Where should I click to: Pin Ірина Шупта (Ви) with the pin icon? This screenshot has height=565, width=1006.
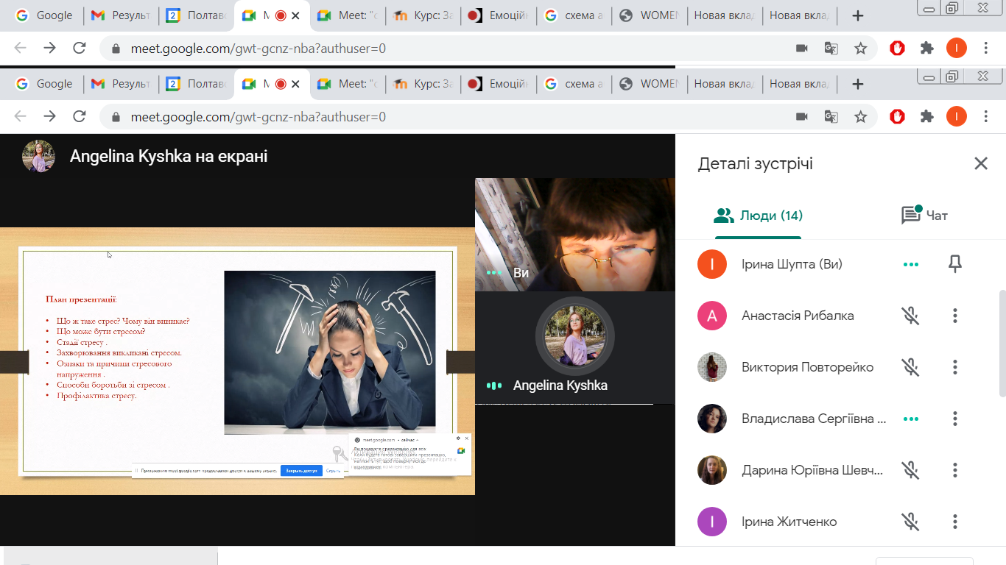pyautogui.click(x=955, y=264)
